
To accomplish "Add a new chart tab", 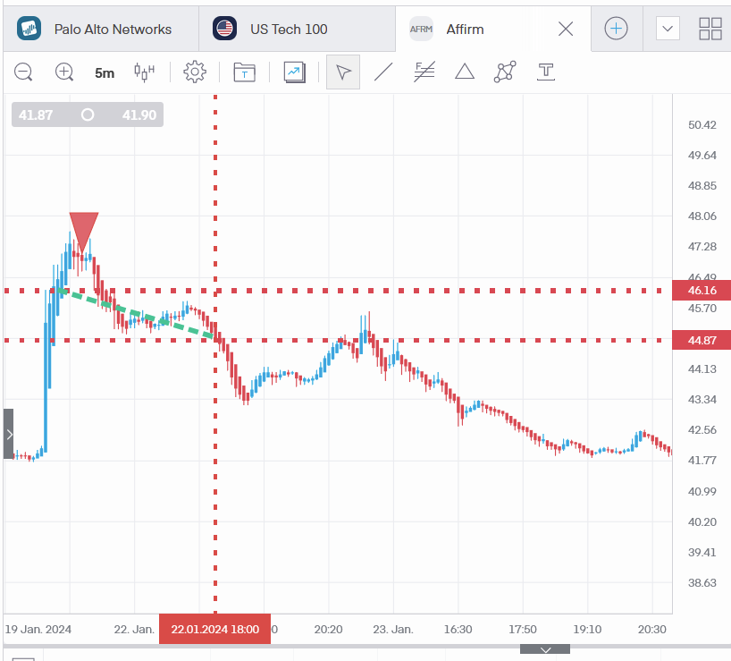I will pos(616,29).
